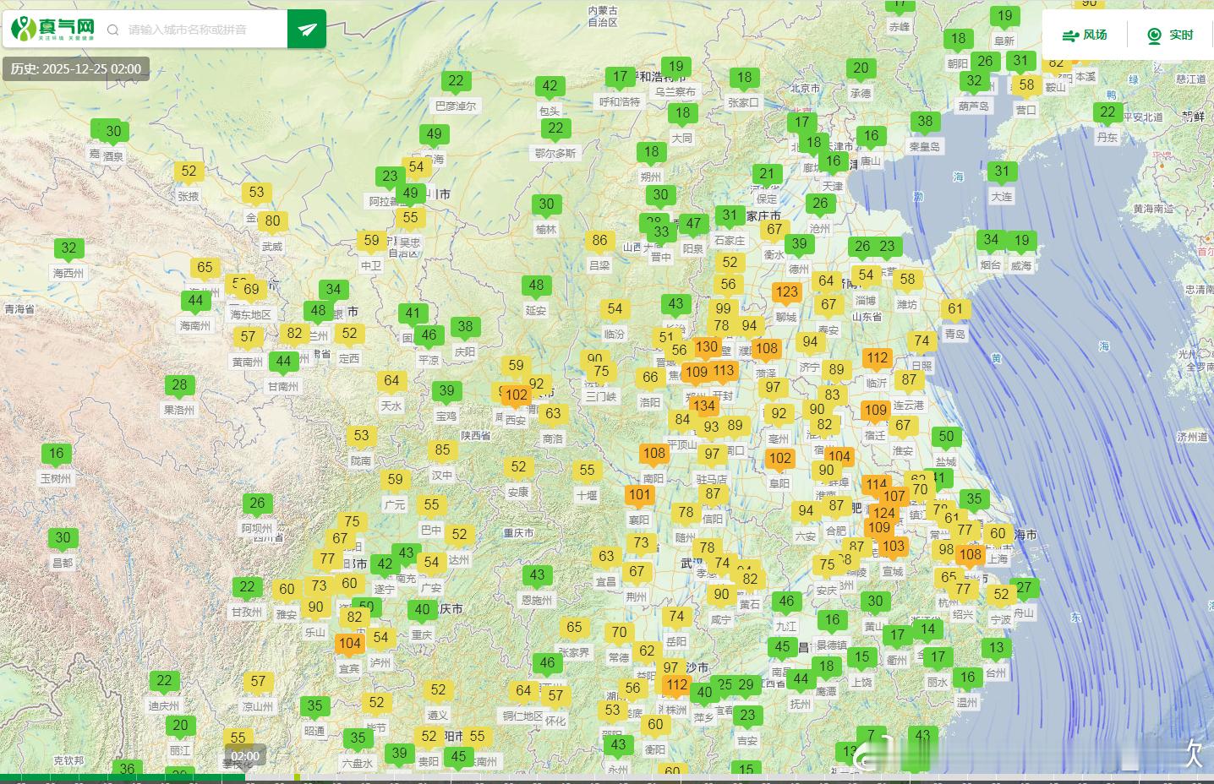
Task: Open the 巴彦淖尔 AQI 22 marker
Action: coord(456,82)
